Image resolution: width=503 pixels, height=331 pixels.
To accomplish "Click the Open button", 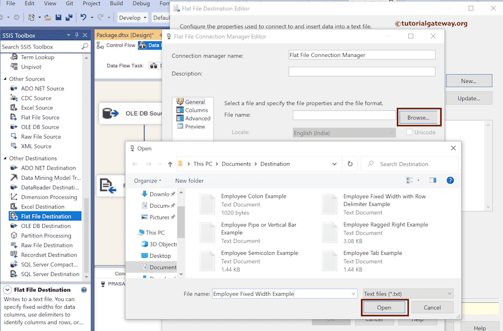I will coord(385,307).
